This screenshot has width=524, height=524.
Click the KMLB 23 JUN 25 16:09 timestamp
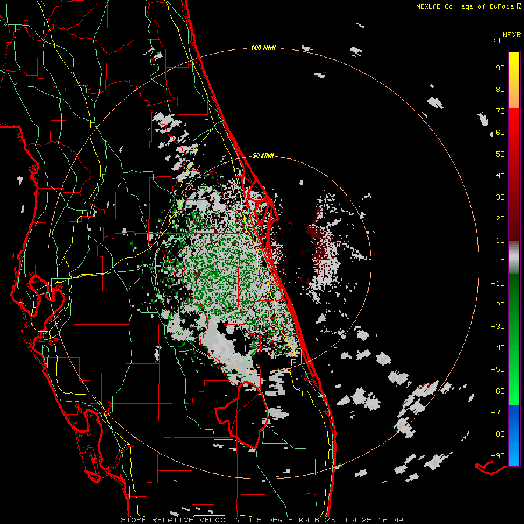click(x=351, y=520)
